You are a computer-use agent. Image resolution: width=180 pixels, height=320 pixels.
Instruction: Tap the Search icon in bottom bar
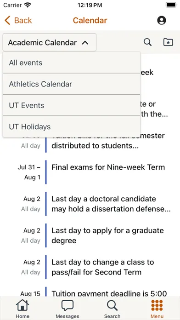coord(112,305)
